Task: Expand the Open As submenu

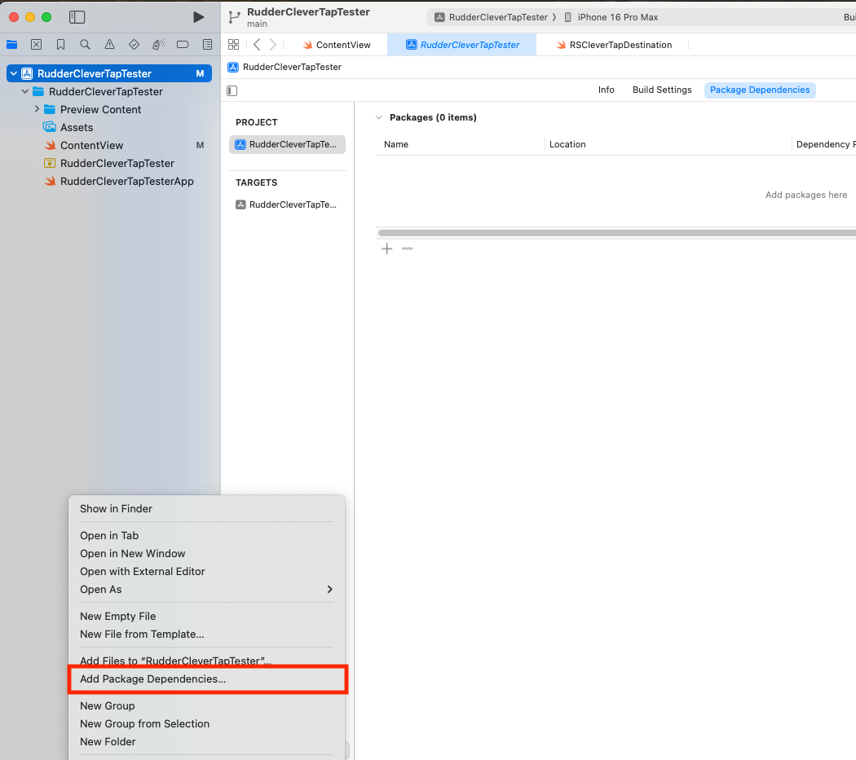Action: pyautogui.click(x=206, y=589)
